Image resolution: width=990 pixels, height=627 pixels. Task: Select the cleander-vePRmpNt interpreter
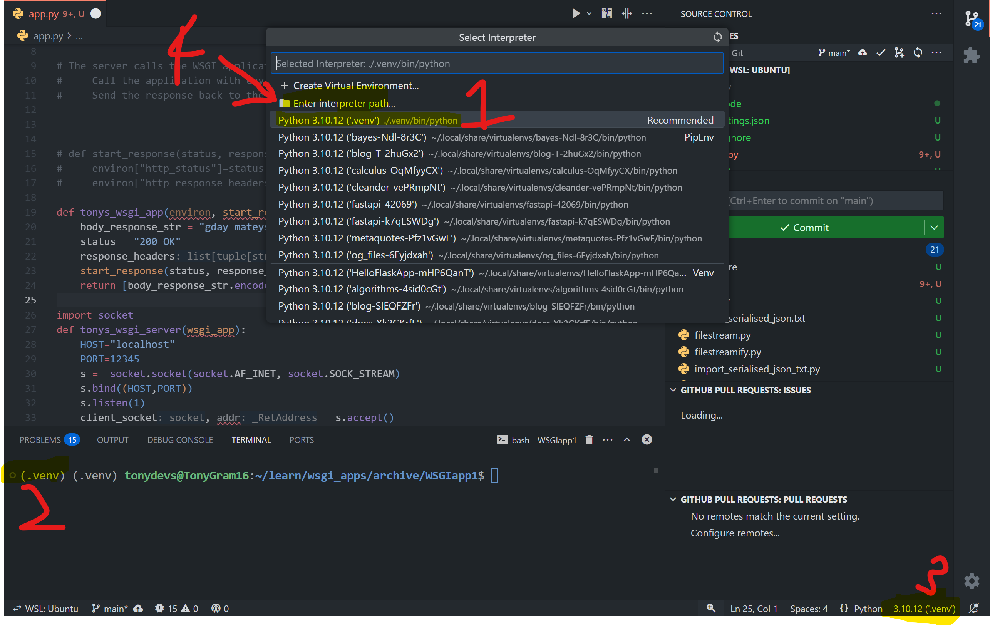(497, 188)
